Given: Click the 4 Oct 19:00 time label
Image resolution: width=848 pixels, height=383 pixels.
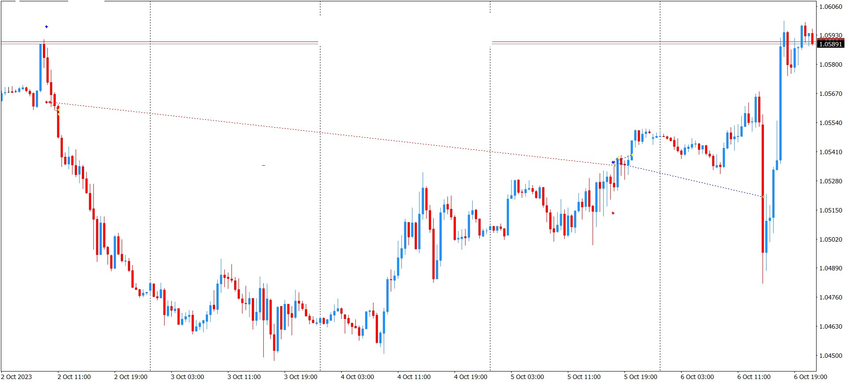Looking at the screenshot, I should coord(470,377).
